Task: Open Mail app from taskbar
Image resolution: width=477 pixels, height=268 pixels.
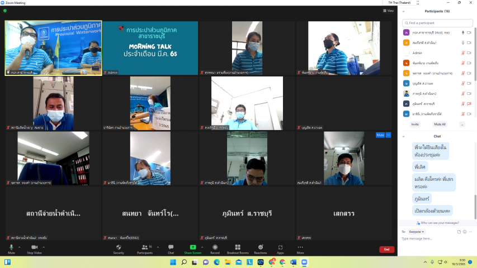Action: click(x=238, y=262)
